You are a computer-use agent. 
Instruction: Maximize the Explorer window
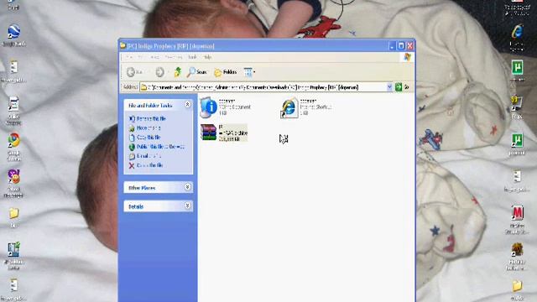401,46
